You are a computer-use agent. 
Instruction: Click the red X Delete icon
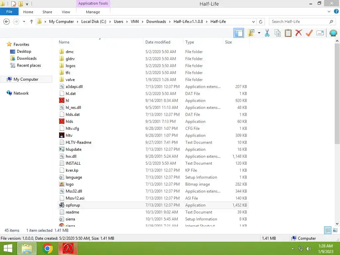298,33
